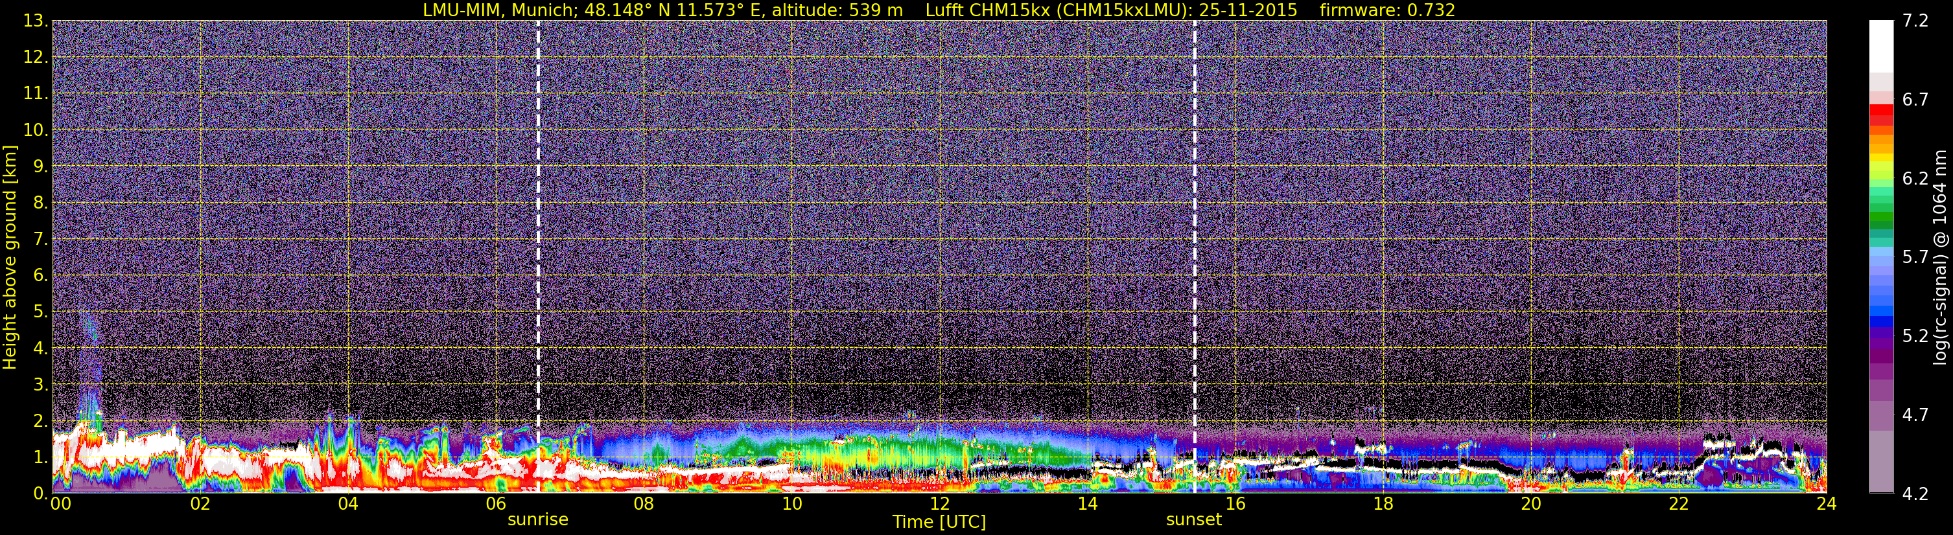Click the height tick label '7.'
This screenshot has width=1953, height=535.
(40, 239)
